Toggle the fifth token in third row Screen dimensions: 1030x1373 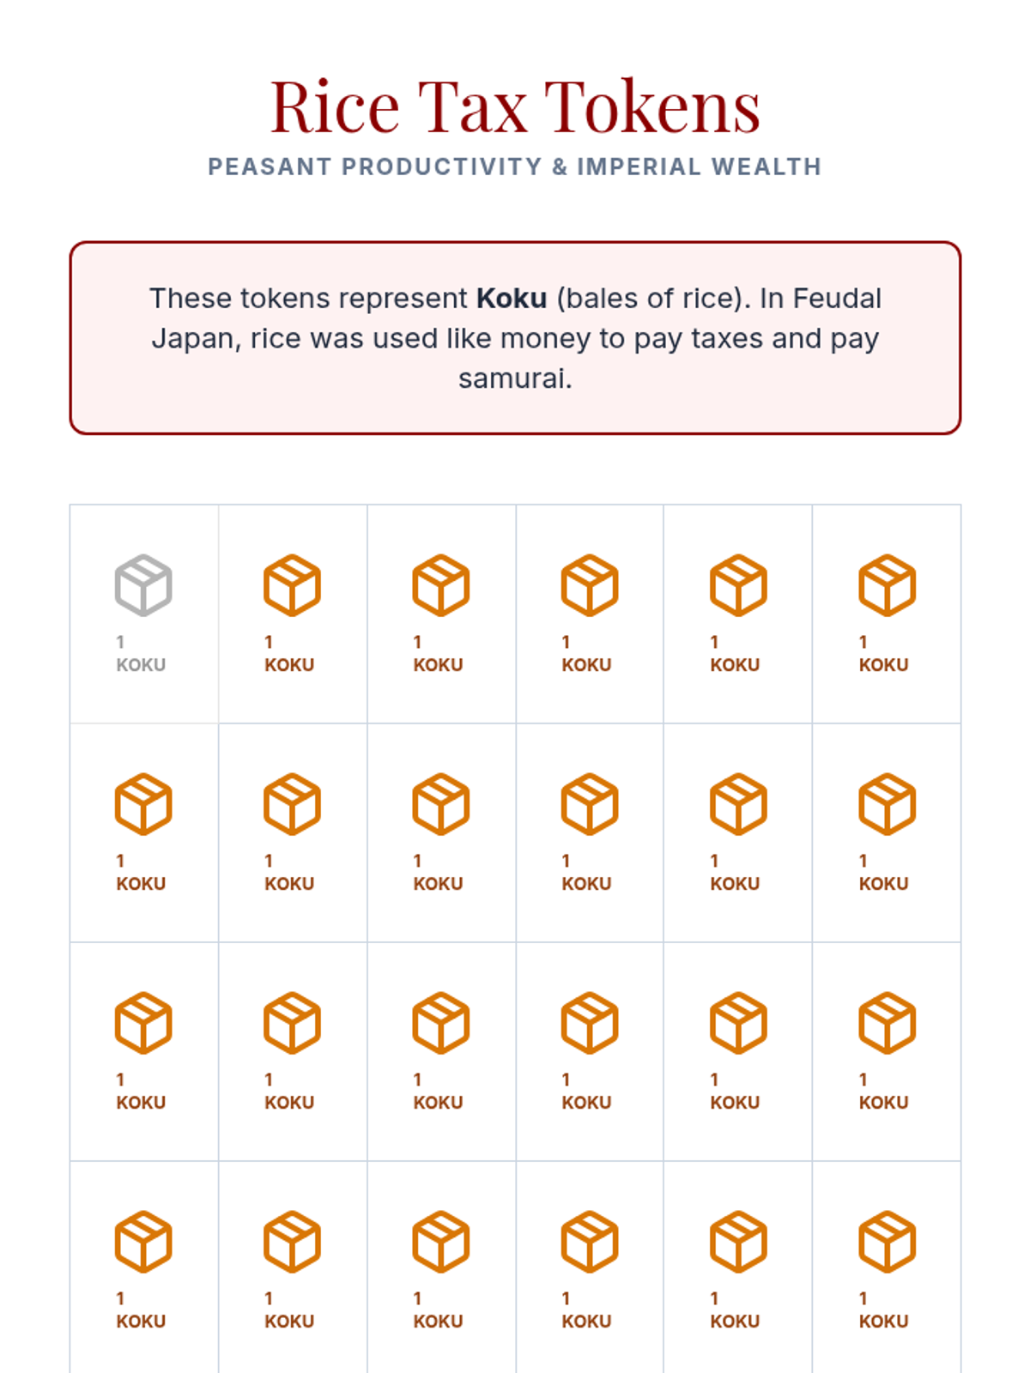(737, 1050)
